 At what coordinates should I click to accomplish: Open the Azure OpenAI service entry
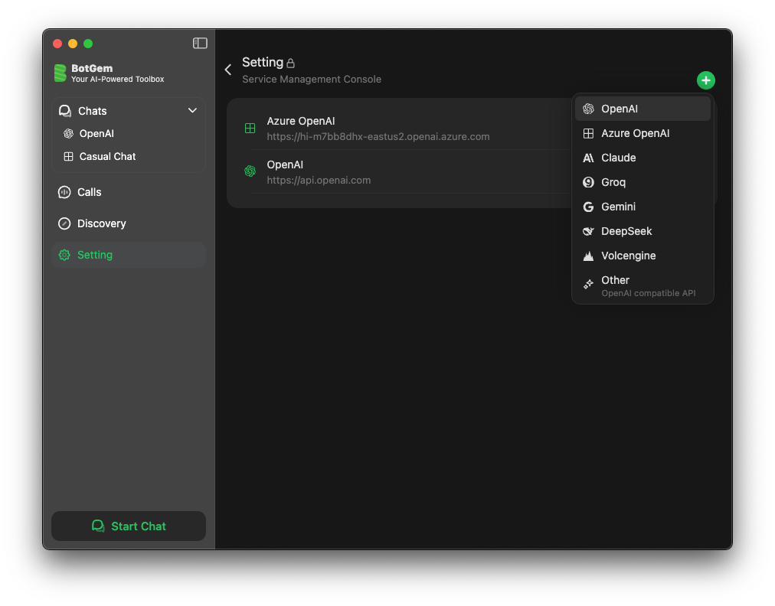(399, 129)
